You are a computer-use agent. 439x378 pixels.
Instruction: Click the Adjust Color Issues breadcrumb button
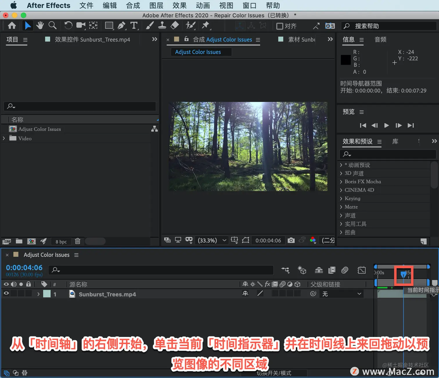201,52
